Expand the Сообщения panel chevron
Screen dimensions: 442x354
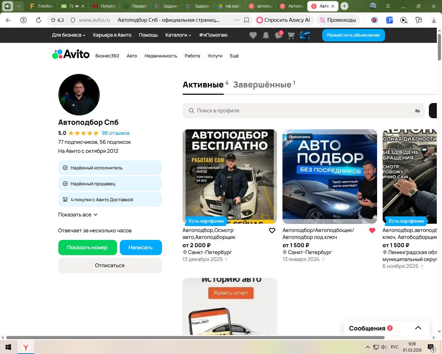[418, 328]
